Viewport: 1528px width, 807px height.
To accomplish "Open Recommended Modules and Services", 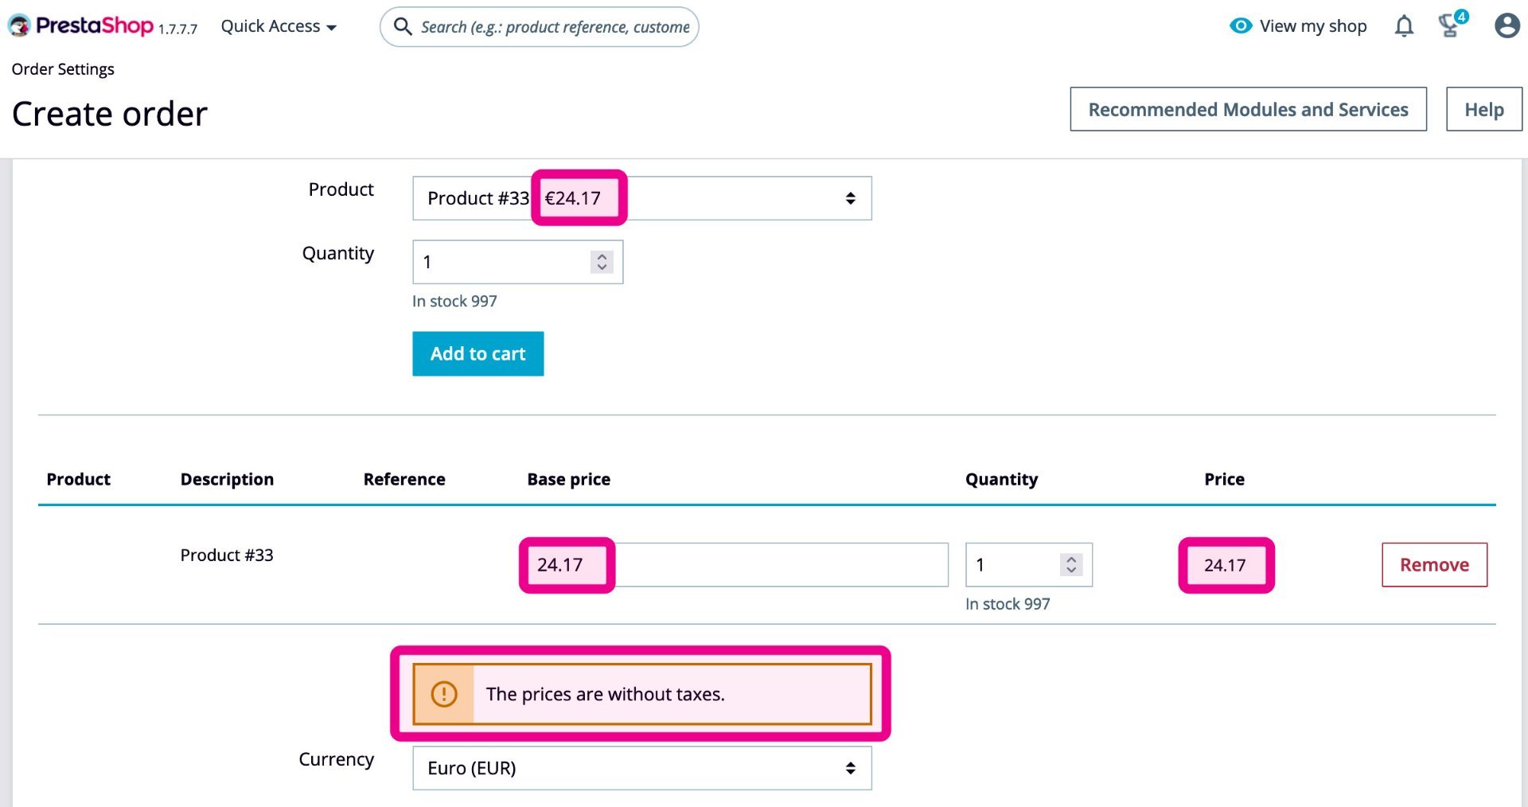I will (1248, 110).
